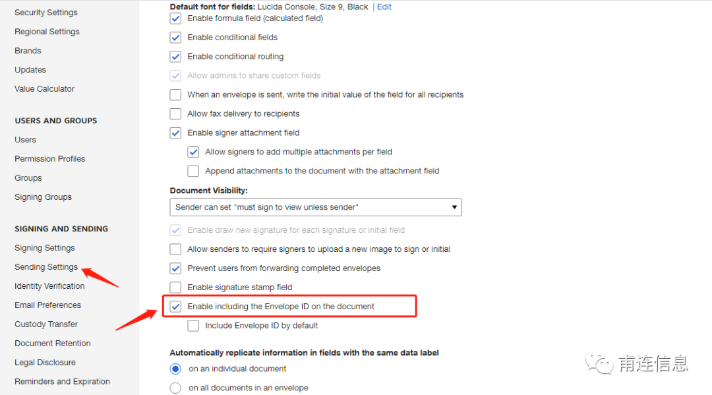Screen dimensions: 712x395
Task: Uncheck Enable formula field checkbox
Action: [175, 18]
